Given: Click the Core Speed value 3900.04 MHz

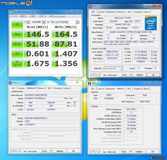Looking at the screenshot, I should coord(112,52).
